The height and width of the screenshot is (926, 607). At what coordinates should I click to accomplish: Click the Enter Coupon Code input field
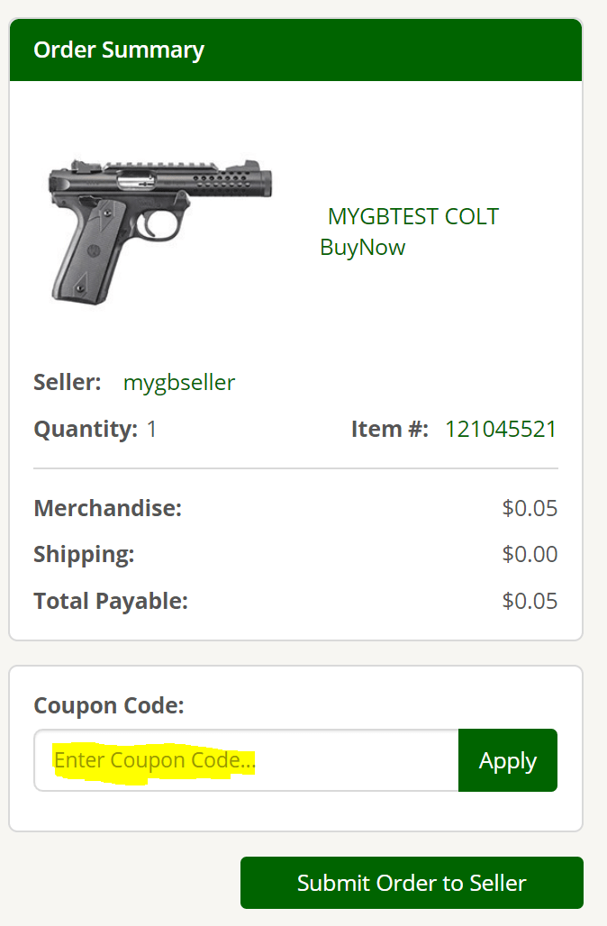(243, 760)
